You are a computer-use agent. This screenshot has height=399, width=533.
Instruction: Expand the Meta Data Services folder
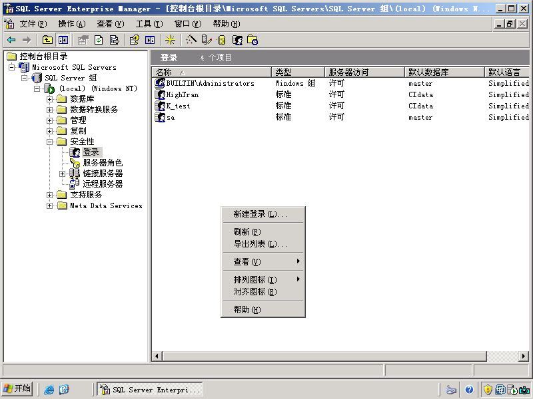[49, 205]
